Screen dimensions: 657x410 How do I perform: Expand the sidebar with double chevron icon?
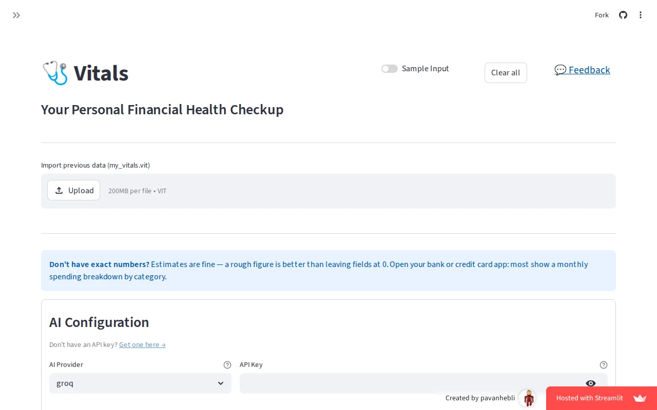click(16, 15)
